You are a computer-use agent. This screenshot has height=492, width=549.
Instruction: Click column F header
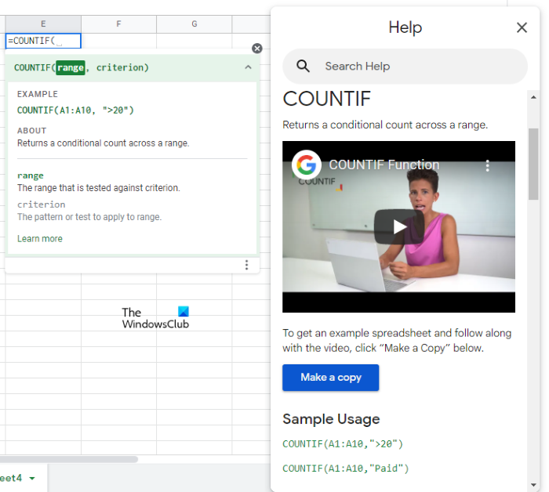coord(118,24)
